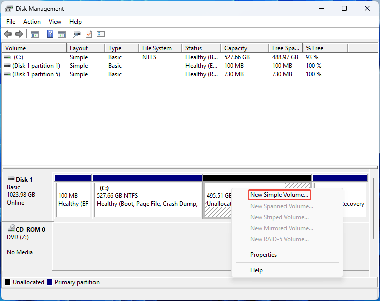This screenshot has height=301, width=380.
Task: Click the Back arrow toolbar icon
Action: tap(8, 34)
